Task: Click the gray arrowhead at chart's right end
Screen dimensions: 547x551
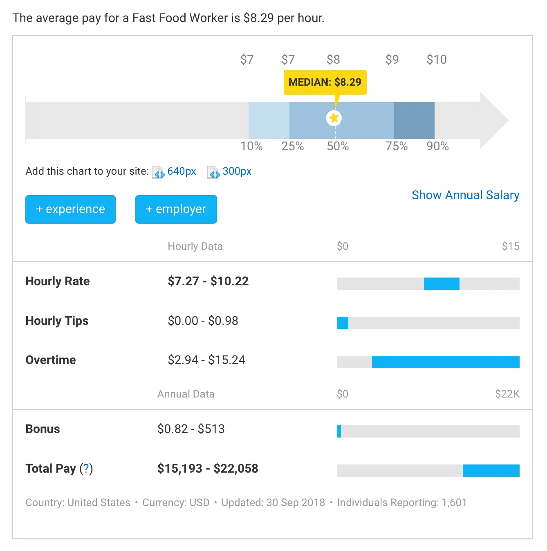Action: pyautogui.click(x=495, y=120)
